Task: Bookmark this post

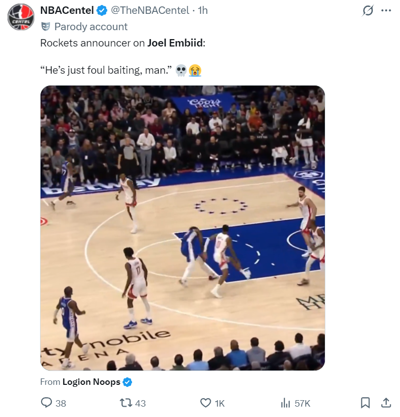Action: 365,403
